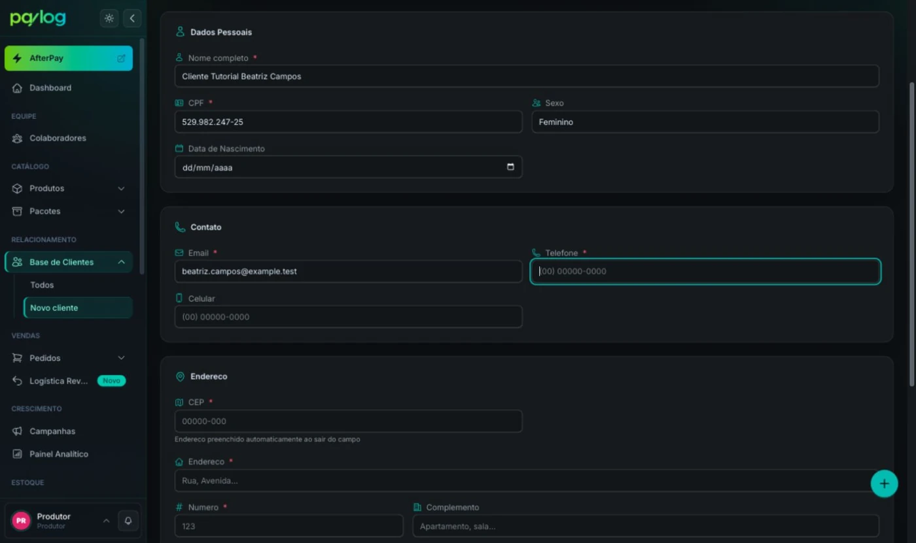The image size is (916, 543).
Task: Click the Produtos box icon
Action: pos(18,188)
